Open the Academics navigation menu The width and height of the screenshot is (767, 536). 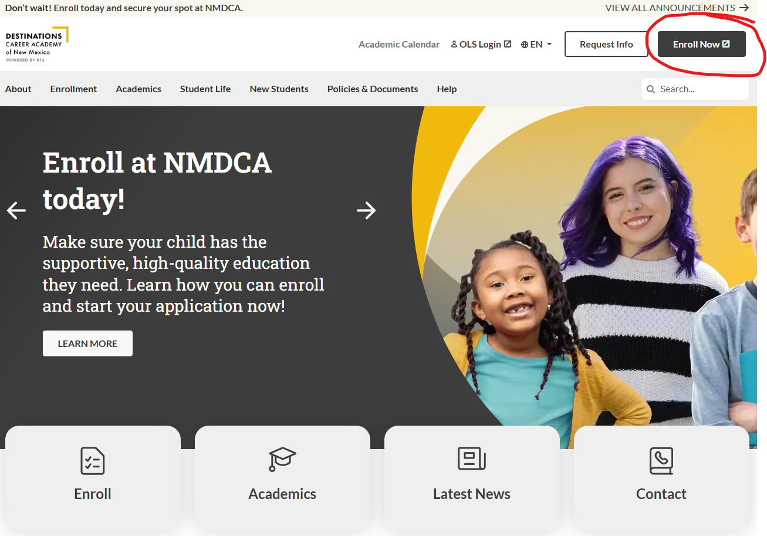coord(138,89)
